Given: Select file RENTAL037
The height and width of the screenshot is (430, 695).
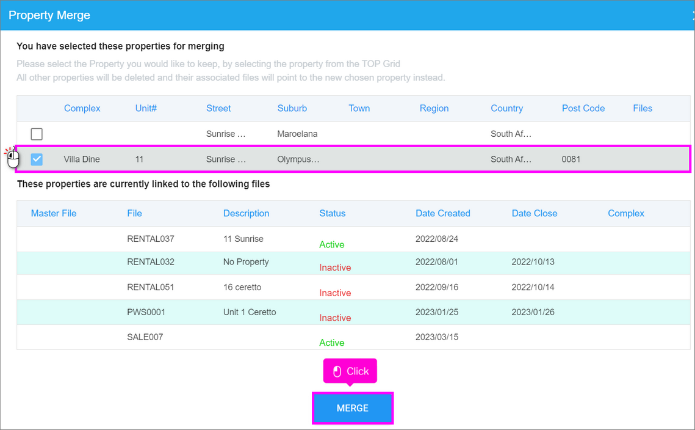Looking at the screenshot, I should pos(151,239).
